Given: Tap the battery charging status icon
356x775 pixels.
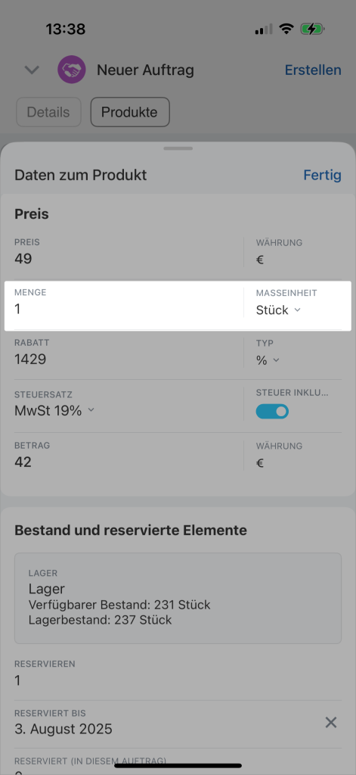Looking at the screenshot, I should [312, 30].
